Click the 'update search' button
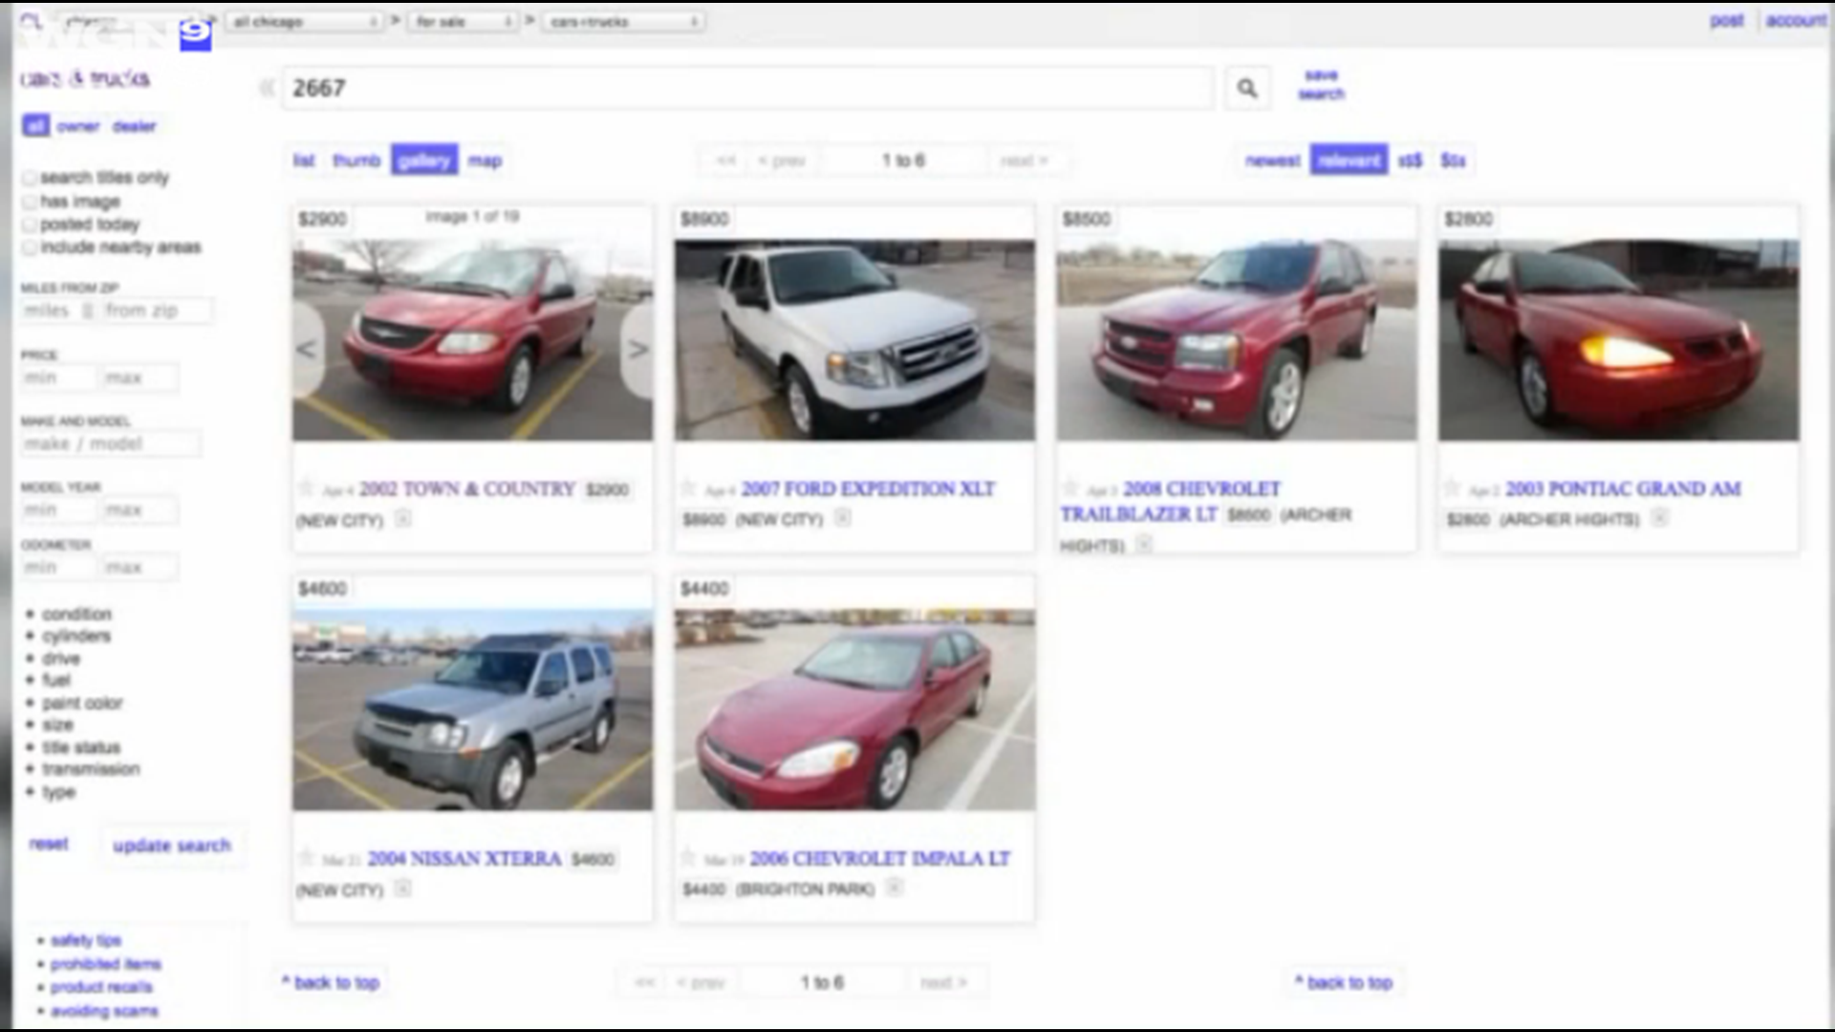1835x1032 pixels. pos(172,845)
